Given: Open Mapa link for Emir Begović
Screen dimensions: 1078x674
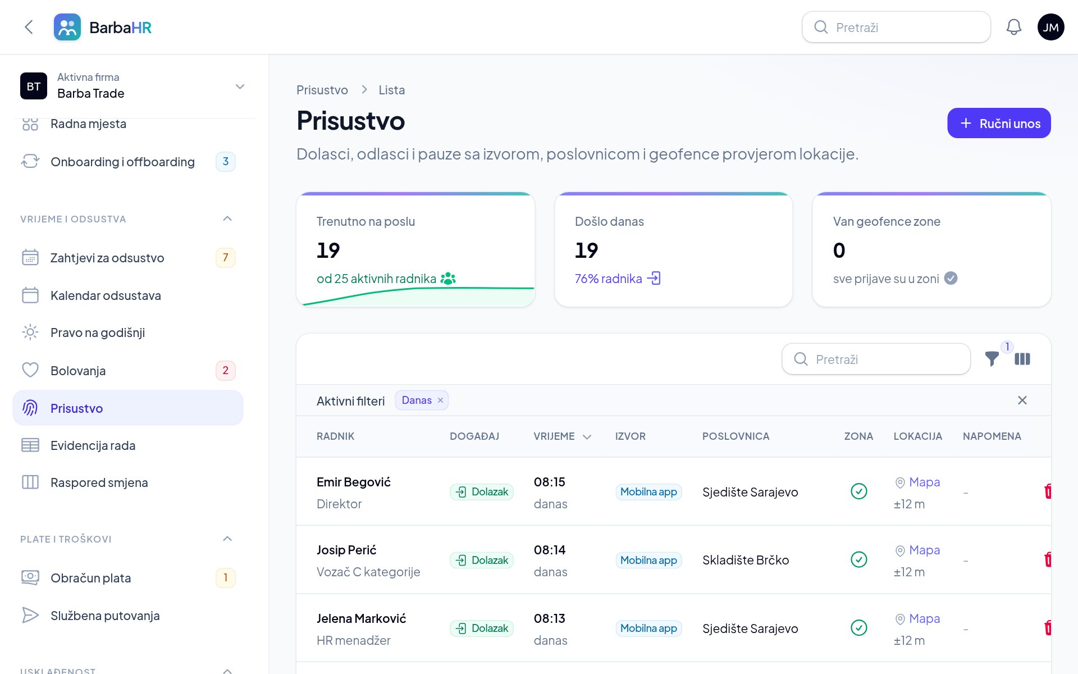Looking at the screenshot, I should pos(917,482).
